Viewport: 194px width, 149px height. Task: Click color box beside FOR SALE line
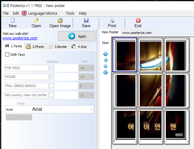66,68
